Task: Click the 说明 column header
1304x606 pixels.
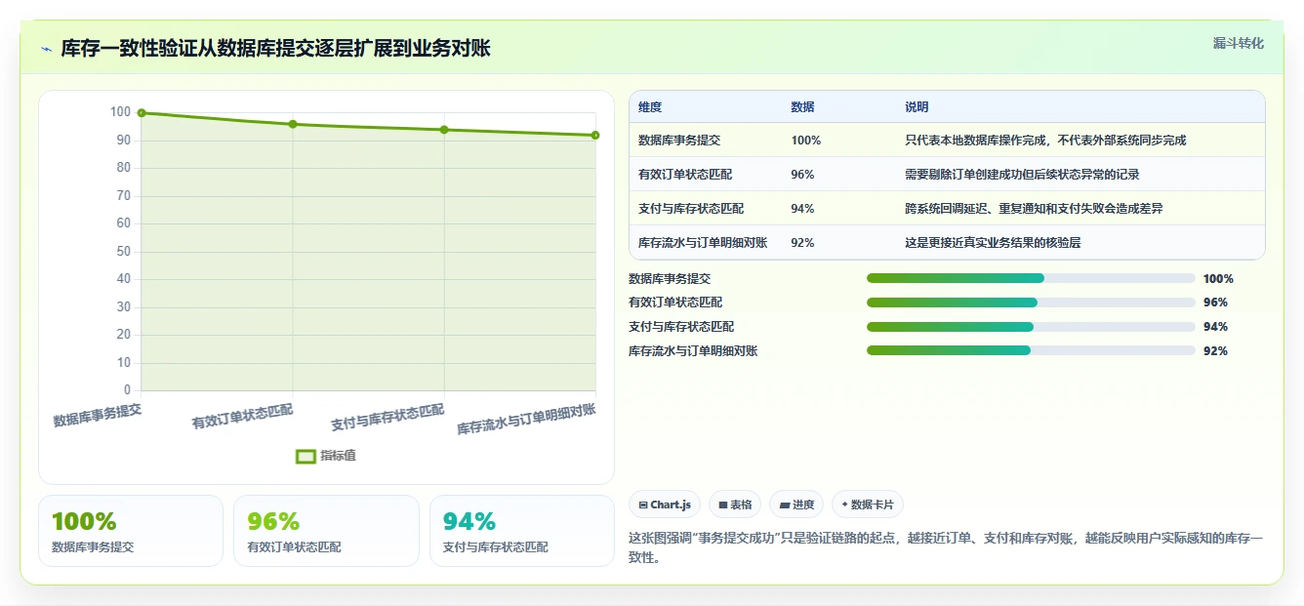Action: point(917,107)
